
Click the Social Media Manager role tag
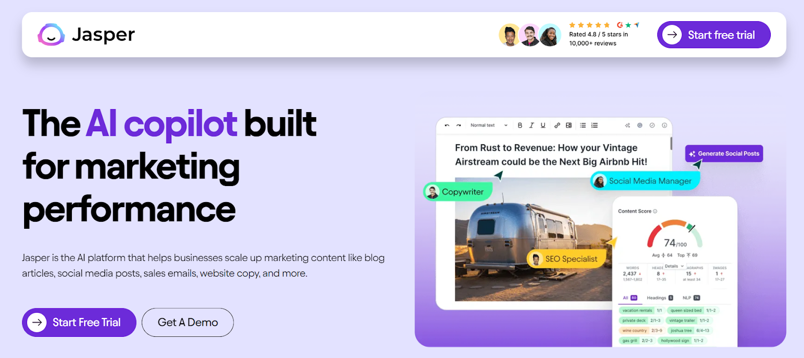pos(645,181)
